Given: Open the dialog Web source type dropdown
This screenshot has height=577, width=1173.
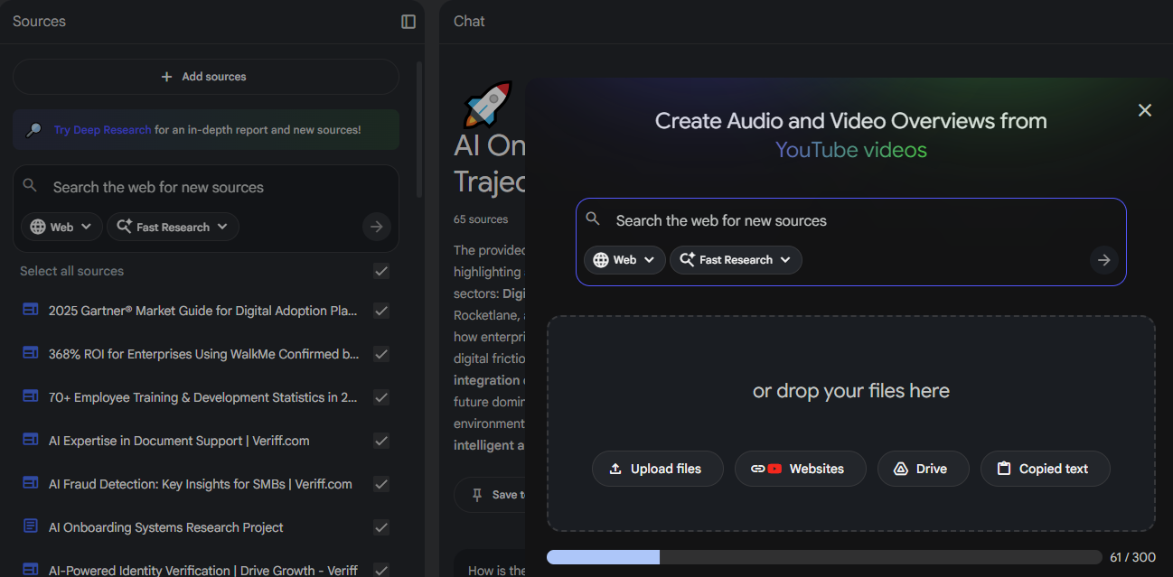Looking at the screenshot, I should [x=624, y=260].
